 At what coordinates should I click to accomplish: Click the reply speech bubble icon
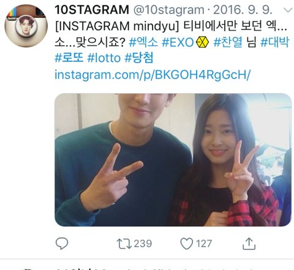62,244
